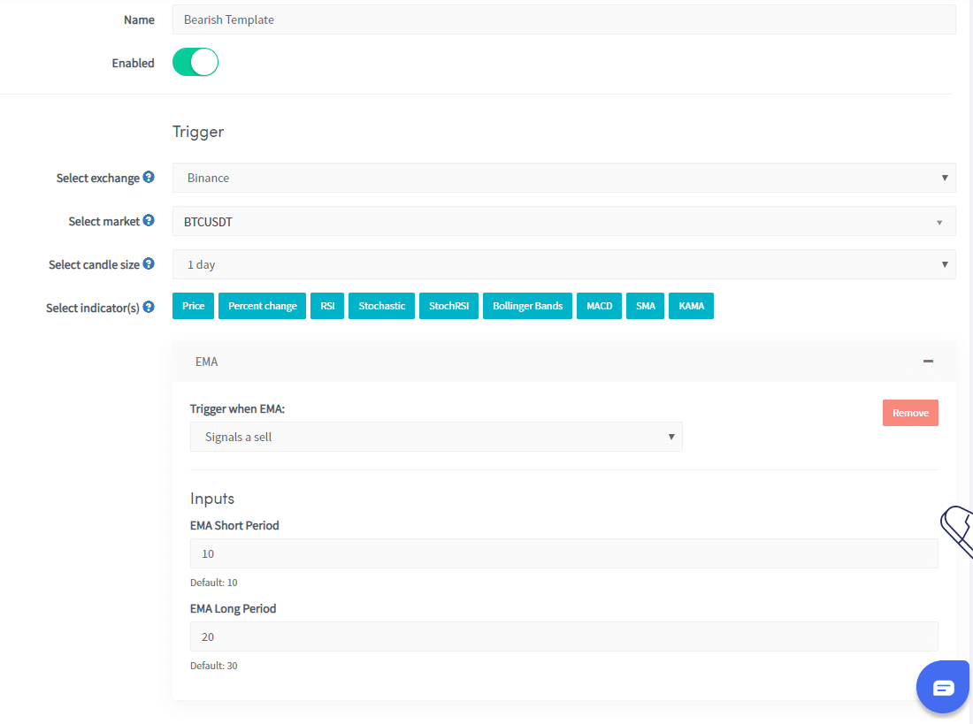Click the EMA Short Period input
973x724 pixels.
(x=563, y=553)
